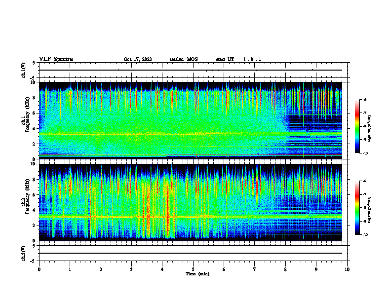Click the ch.1 spectrogram color scale bar
The image size is (391, 302).
[357, 126]
